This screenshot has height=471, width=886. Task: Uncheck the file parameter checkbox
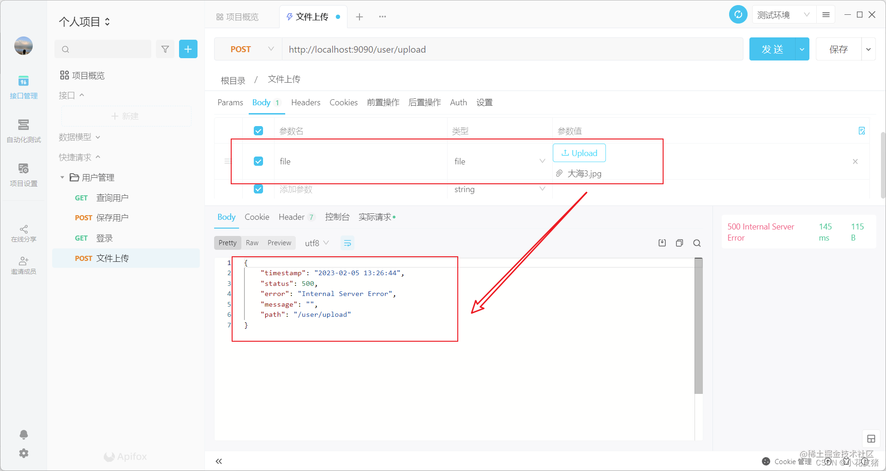pyautogui.click(x=258, y=161)
